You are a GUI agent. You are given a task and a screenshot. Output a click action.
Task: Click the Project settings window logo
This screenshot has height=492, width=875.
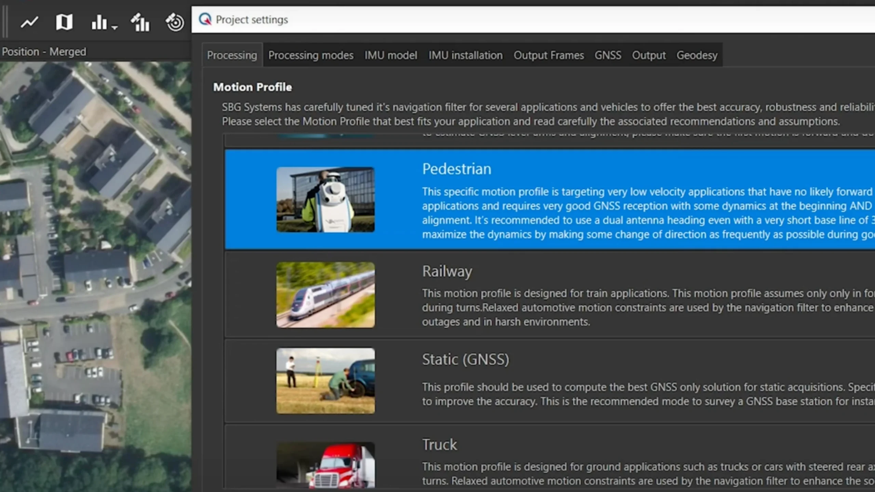(205, 19)
